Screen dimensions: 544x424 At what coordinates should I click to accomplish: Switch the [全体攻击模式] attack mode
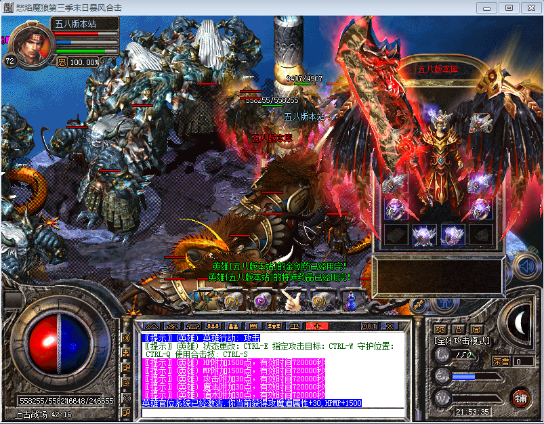coord(462,341)
